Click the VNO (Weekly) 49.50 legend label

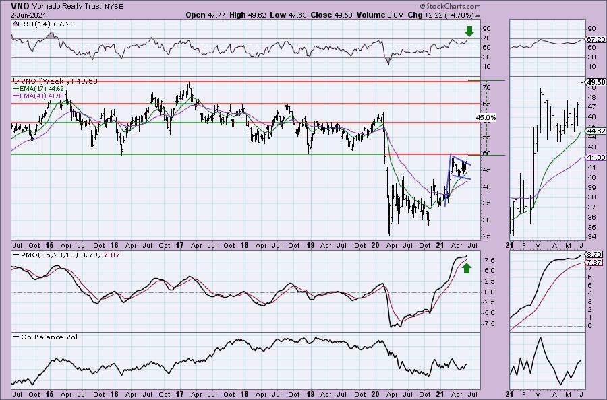pos(59,81)
